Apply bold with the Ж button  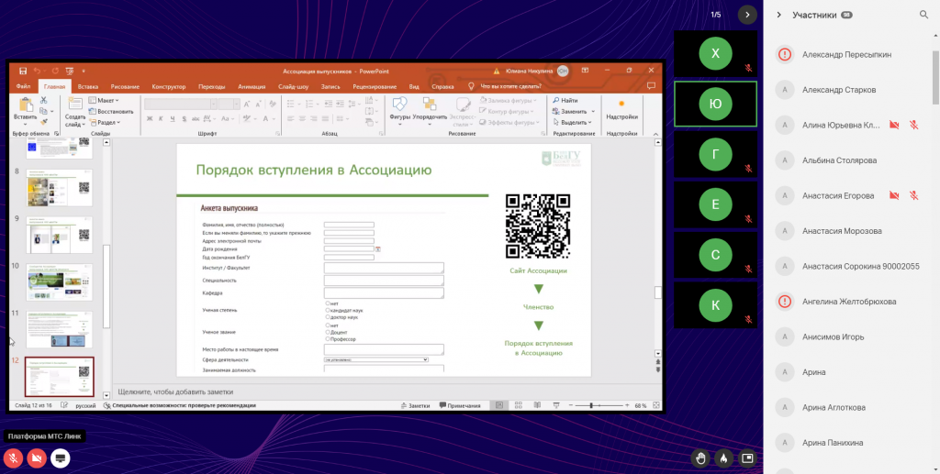(150, 119)
